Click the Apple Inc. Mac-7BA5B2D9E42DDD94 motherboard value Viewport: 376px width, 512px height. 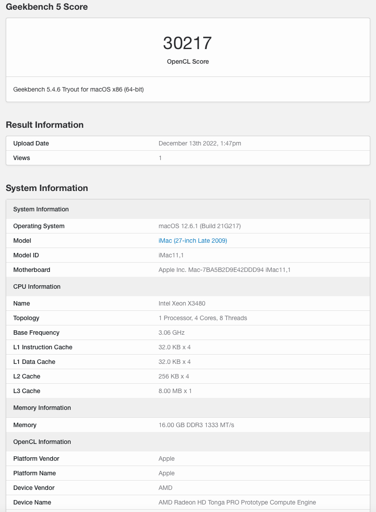[x=224, y=270]
